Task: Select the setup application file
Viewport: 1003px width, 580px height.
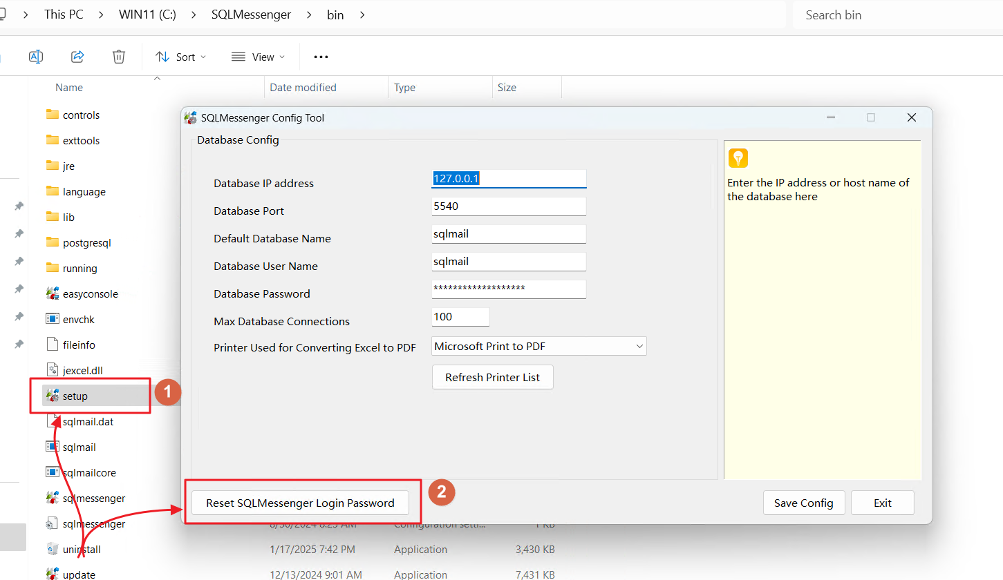Action: (75, 396)
